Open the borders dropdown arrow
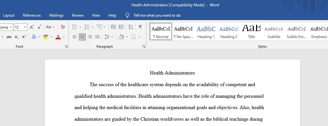Image resolution: width=328 pixels, height=126 pixels. [139, 37]
